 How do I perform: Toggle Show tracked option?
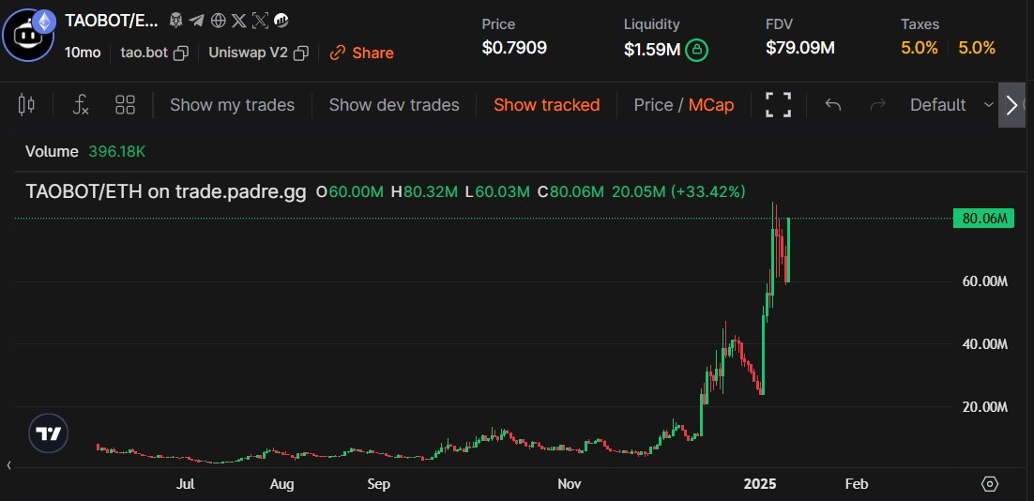tap(547, 105)
